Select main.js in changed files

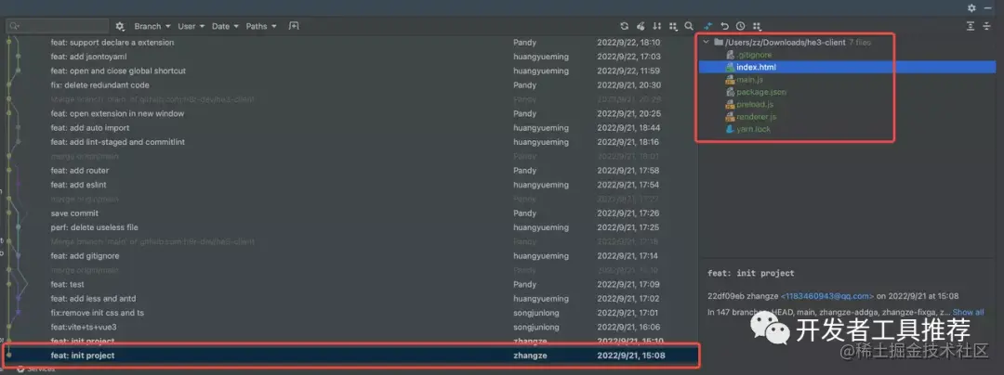748,80
